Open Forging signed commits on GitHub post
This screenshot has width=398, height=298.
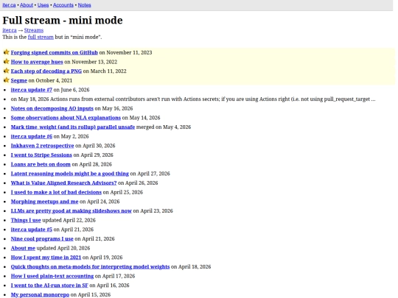pyautogui.click(x=54, y=52)
